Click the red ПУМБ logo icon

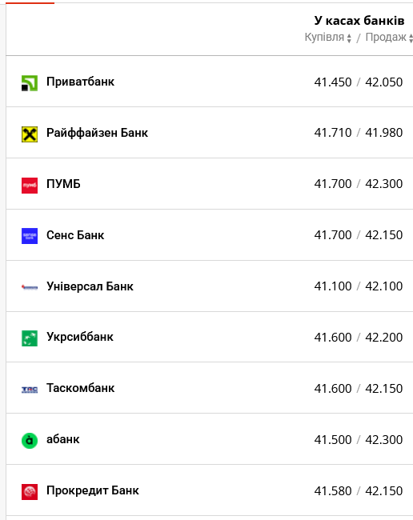30,186
